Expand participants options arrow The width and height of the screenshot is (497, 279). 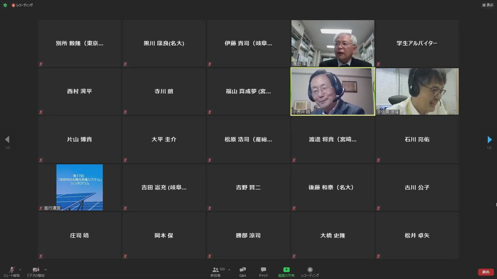pyautogui.click(x=229, y=270)
